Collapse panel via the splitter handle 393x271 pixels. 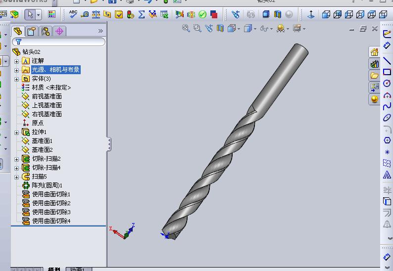point(109,144)
